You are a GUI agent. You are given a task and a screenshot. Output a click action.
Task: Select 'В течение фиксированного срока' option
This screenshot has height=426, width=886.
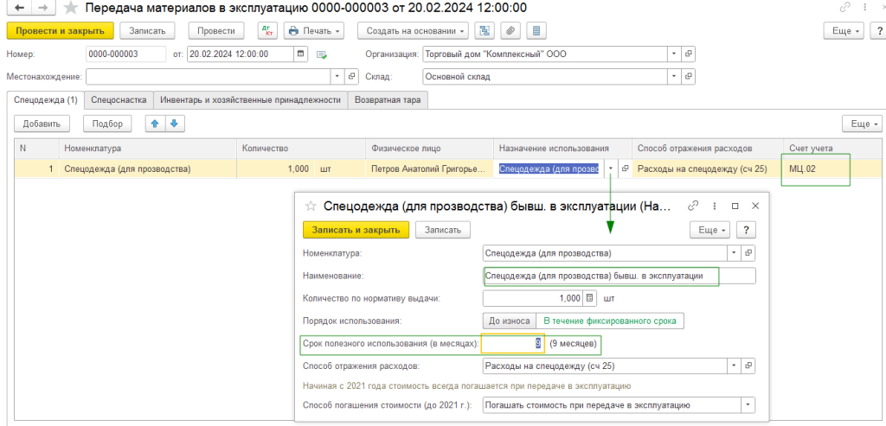tap(609, 321)
